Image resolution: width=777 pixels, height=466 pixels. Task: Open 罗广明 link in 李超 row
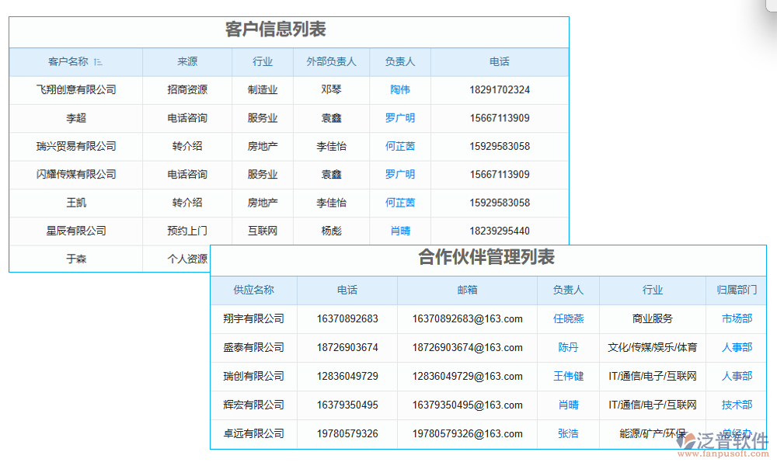click(x=399, y=118)
